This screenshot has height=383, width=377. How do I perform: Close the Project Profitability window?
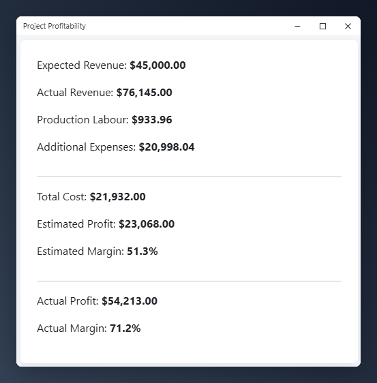348,26
